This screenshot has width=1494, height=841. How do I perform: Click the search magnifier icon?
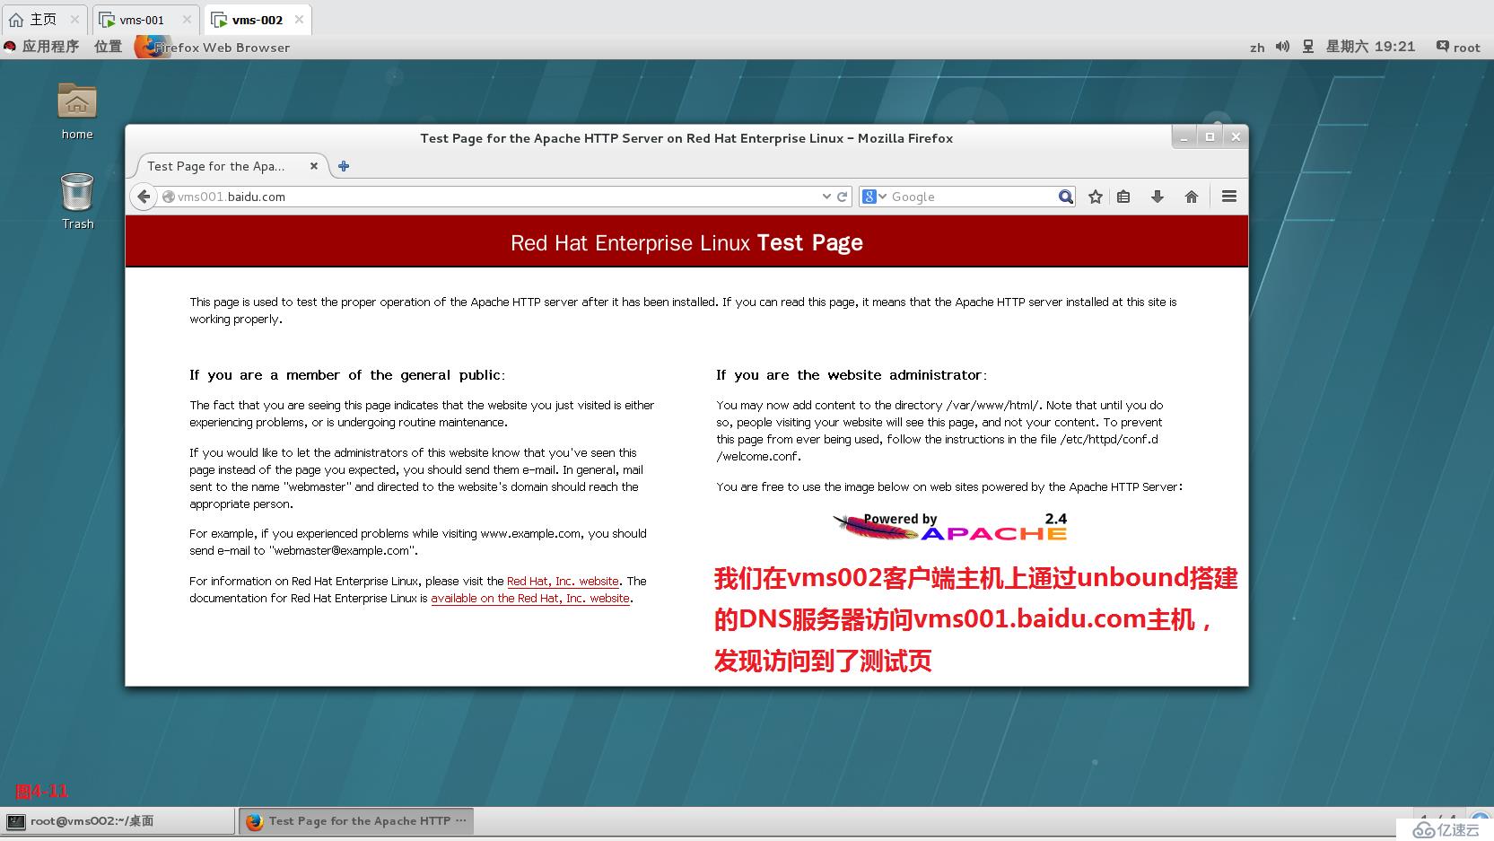tap(1065, 197)
